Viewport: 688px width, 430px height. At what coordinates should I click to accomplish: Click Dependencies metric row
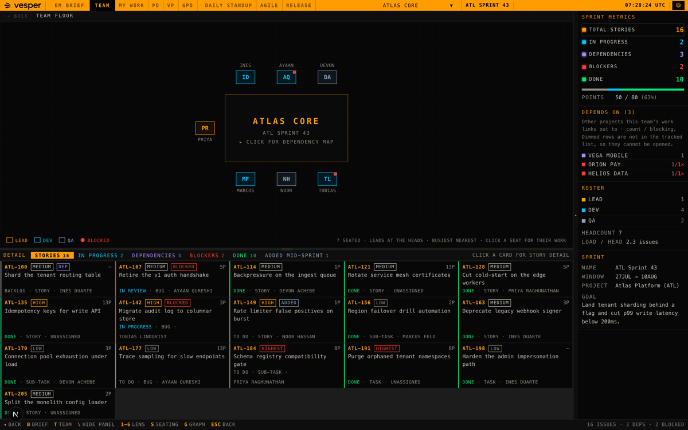[632, 54]
